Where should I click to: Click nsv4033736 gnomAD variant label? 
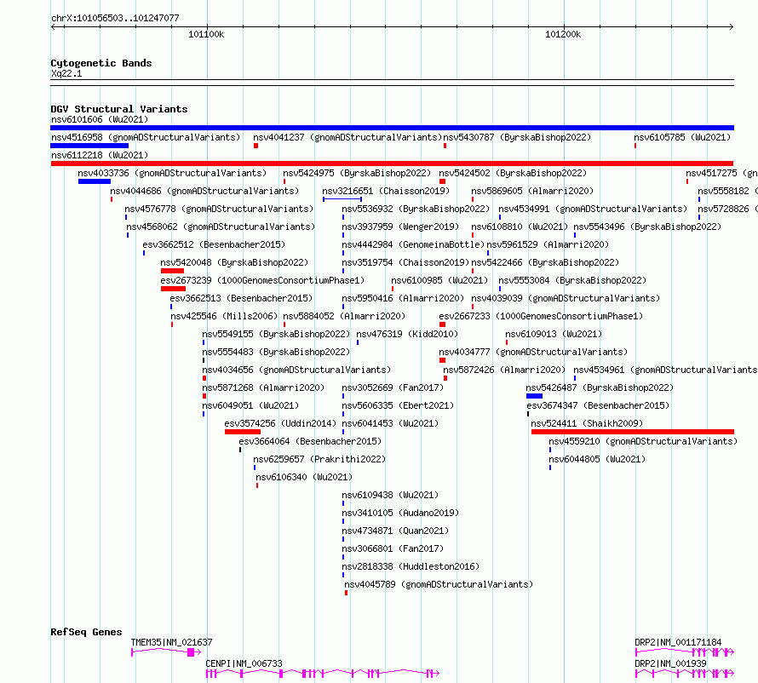click(x=172, y=173)
